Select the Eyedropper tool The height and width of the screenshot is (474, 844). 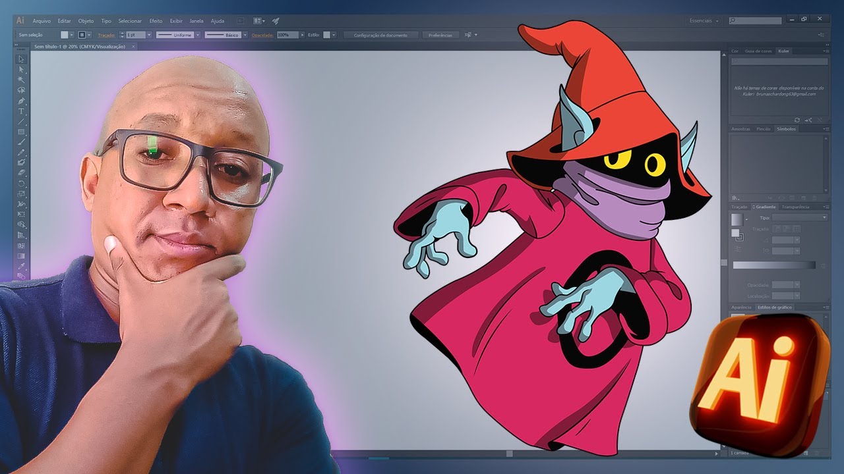point(21,267)
